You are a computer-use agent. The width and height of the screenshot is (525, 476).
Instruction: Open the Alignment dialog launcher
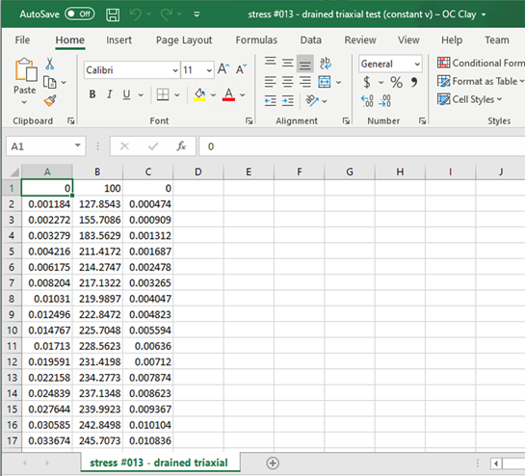coord(346,120)
